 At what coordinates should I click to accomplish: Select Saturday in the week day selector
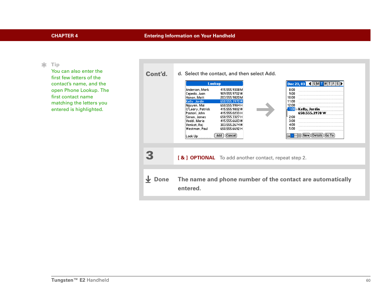337,84
